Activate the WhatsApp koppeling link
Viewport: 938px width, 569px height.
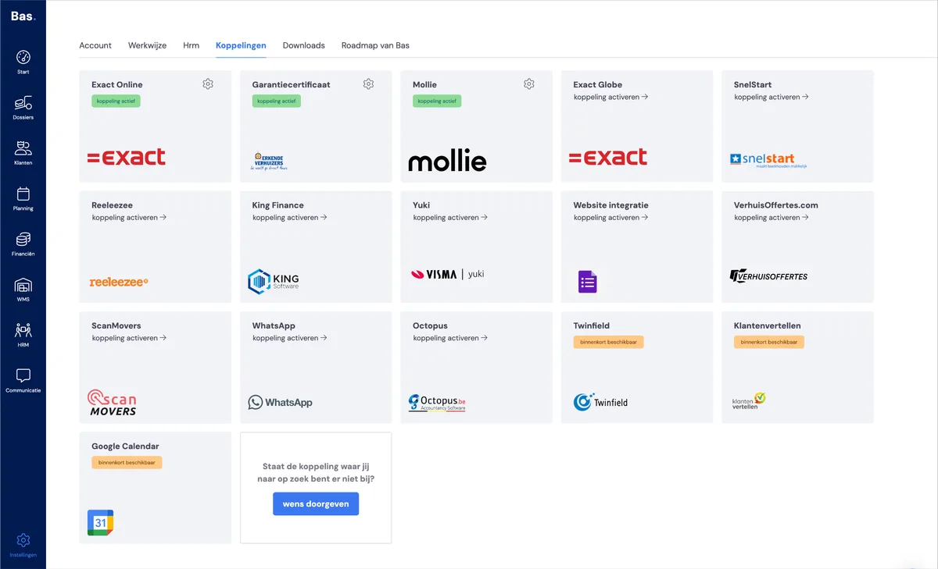click(290, 338)
